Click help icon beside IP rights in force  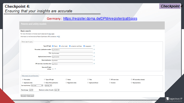(55, 69)
